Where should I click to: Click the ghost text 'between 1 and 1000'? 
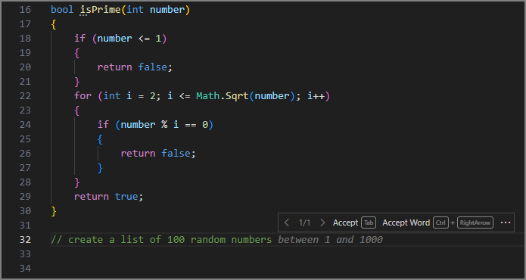pos(330,240)
